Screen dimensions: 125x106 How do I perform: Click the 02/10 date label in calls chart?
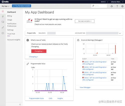[62, 92]
